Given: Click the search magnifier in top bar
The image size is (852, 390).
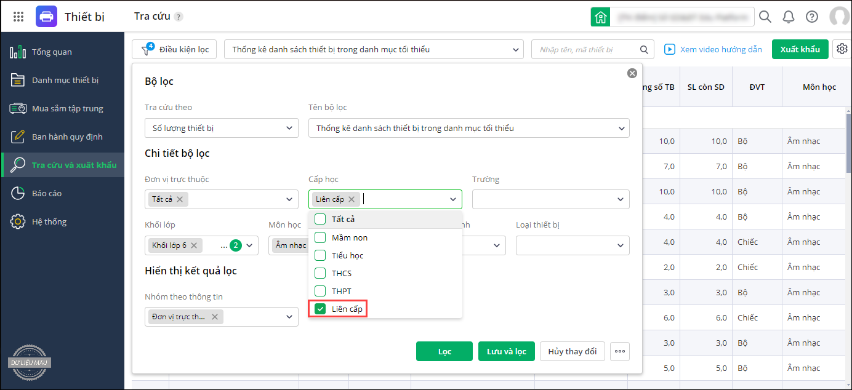Looking at the screenshot, I should point(765,17).
